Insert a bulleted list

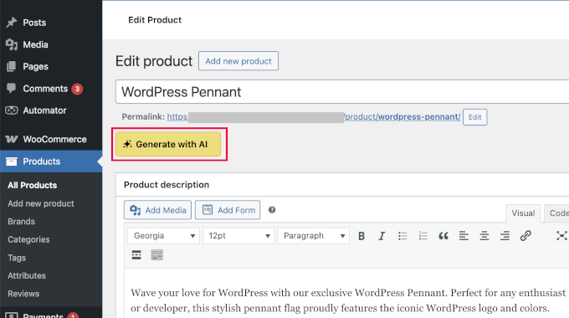pos(402,236)
